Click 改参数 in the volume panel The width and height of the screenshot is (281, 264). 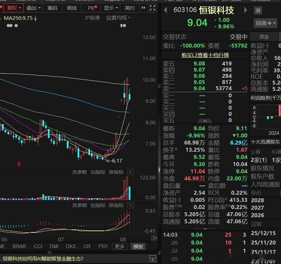click(80, 172)
